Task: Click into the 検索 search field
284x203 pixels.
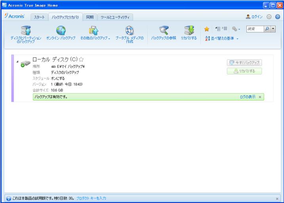Action: [x=255, y=29]
